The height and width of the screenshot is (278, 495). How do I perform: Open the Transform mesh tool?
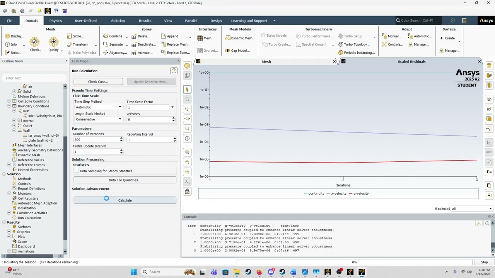(x=77, y=44)
